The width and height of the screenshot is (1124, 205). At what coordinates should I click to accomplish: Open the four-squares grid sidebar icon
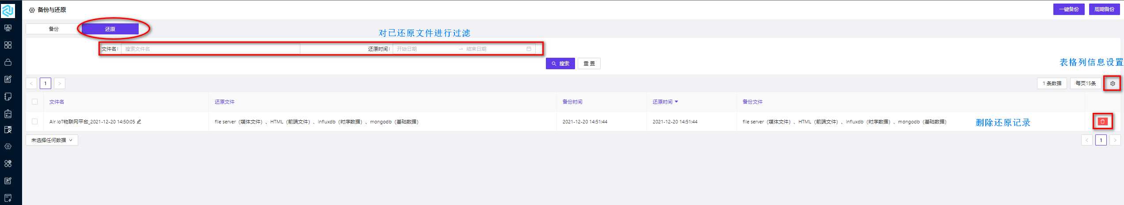tap(8, 45)
